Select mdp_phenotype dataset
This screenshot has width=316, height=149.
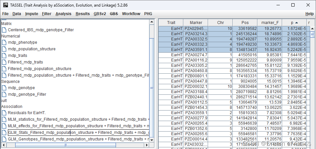tap(23, 42)
